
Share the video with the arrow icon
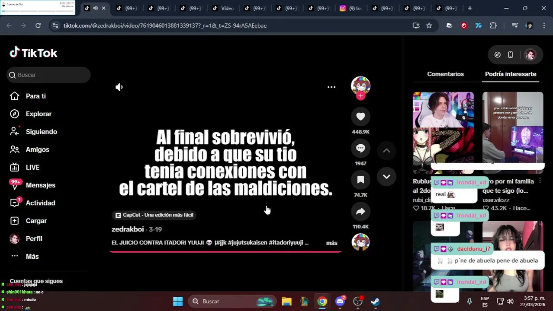(360, 211)
